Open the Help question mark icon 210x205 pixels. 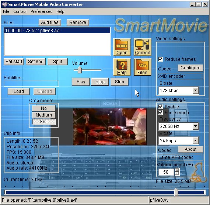click(x=122, y=67)
